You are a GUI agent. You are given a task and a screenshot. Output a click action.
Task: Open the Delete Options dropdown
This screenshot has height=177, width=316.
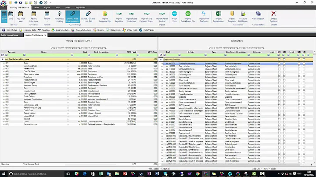click(274, 17)
